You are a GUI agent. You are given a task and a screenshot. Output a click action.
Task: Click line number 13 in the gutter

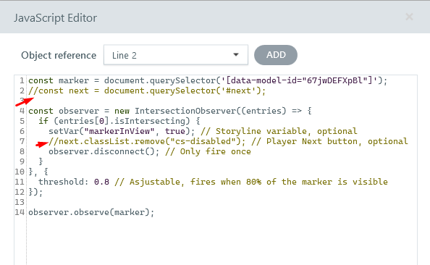click(20, 202)
